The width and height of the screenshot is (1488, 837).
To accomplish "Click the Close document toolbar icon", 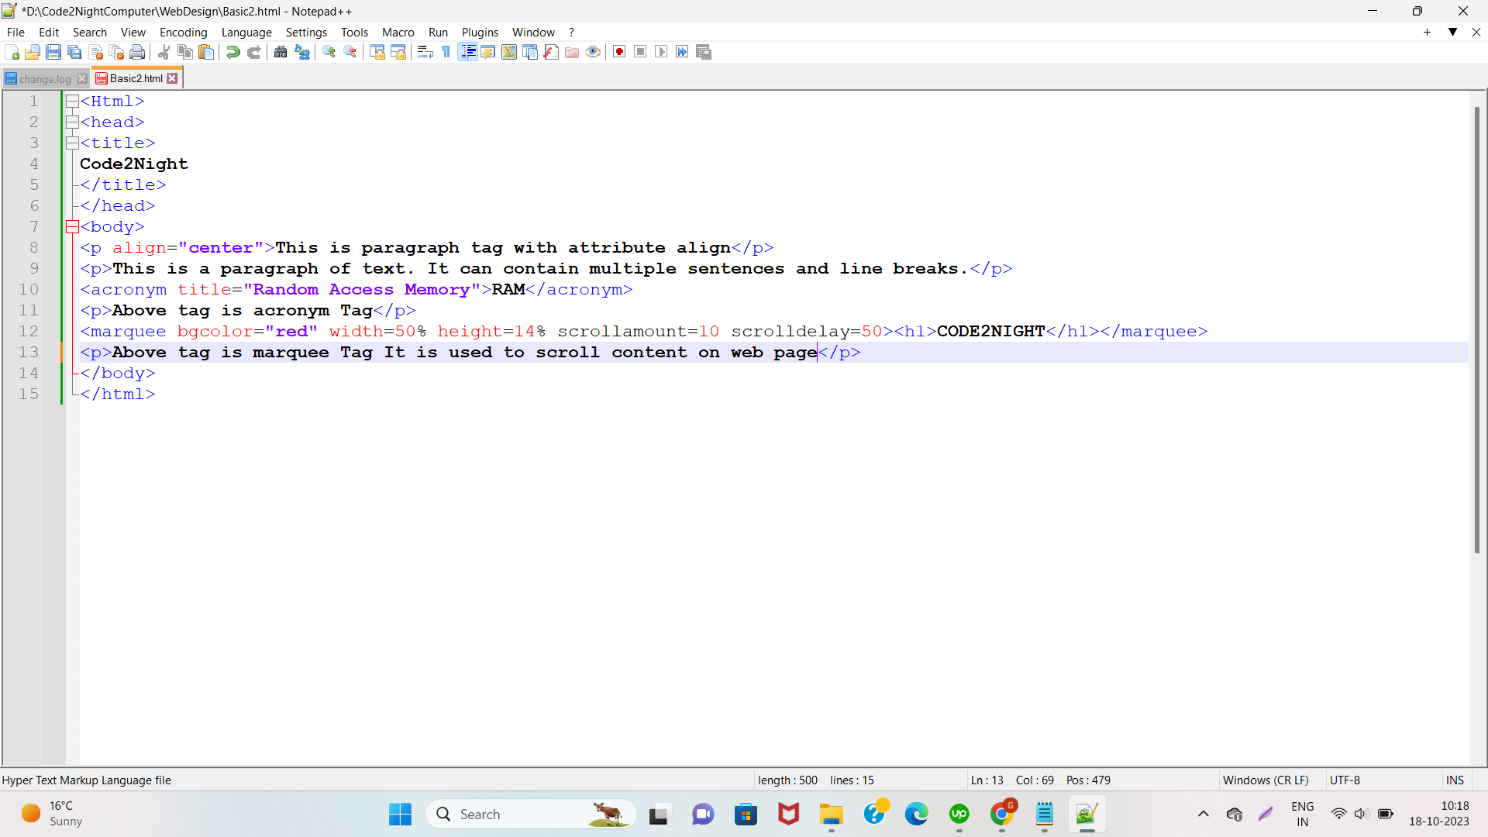I will [96, 52].
